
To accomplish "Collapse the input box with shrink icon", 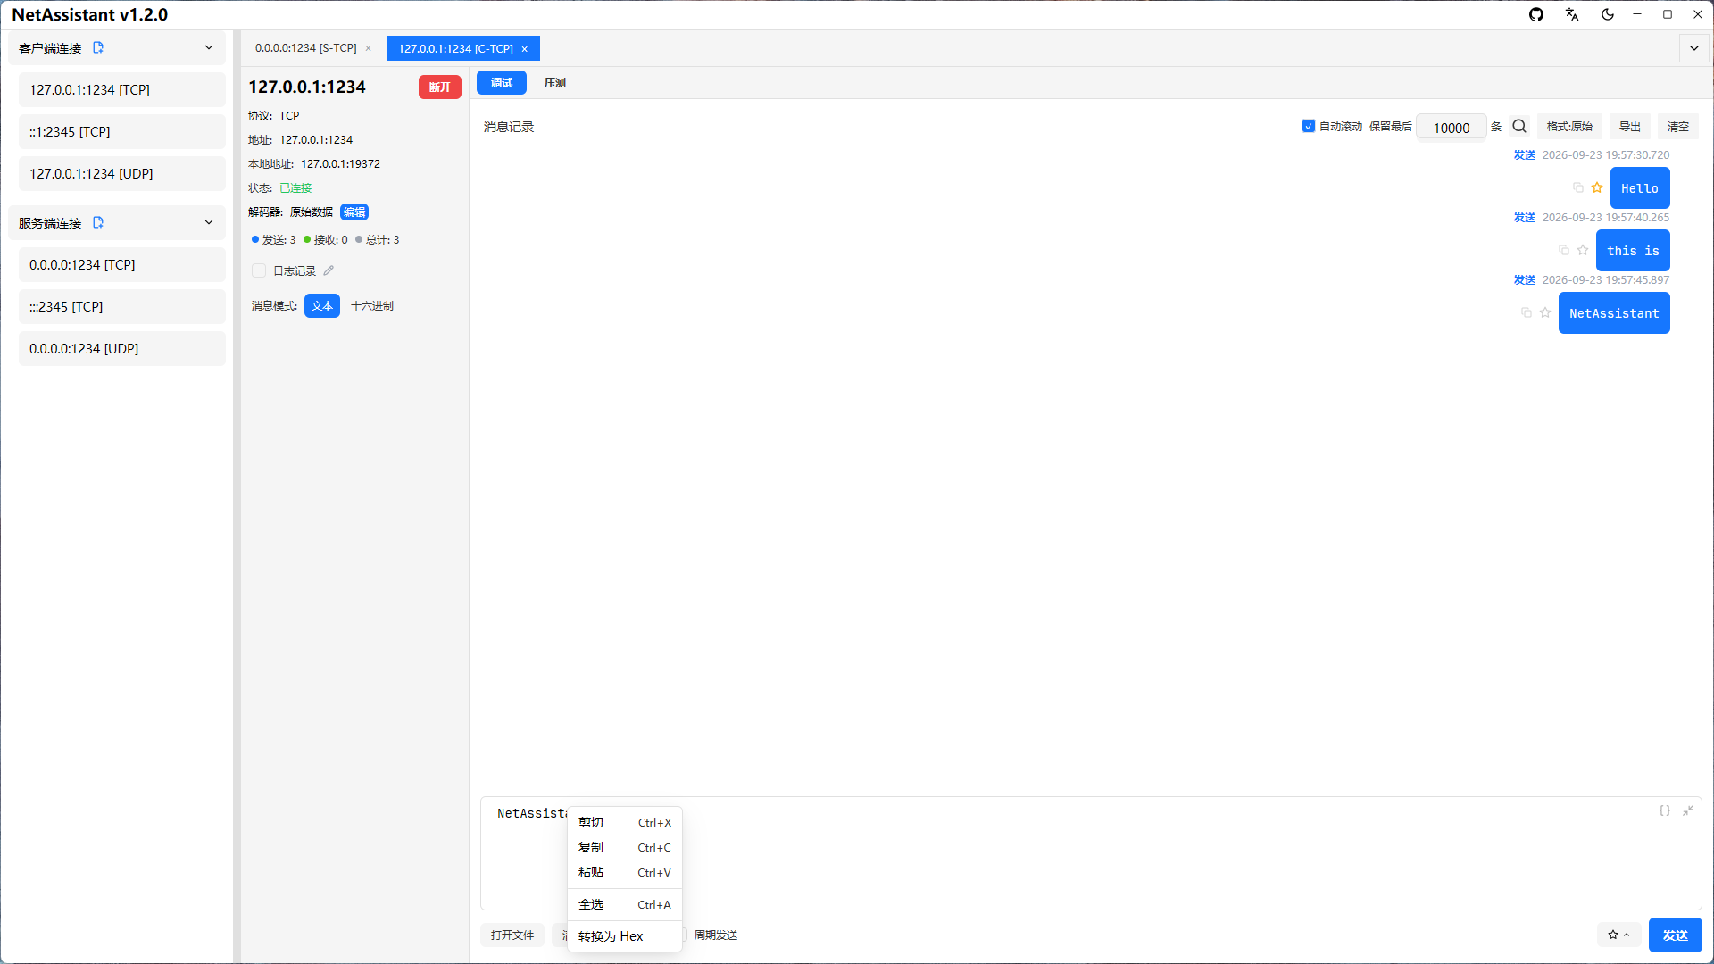I will pos(1688,810).
